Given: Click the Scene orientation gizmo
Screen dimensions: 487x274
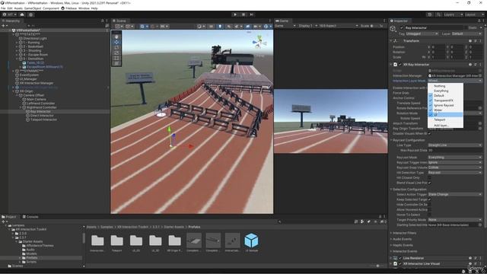Looking at the screenshot, I should 259,42.
